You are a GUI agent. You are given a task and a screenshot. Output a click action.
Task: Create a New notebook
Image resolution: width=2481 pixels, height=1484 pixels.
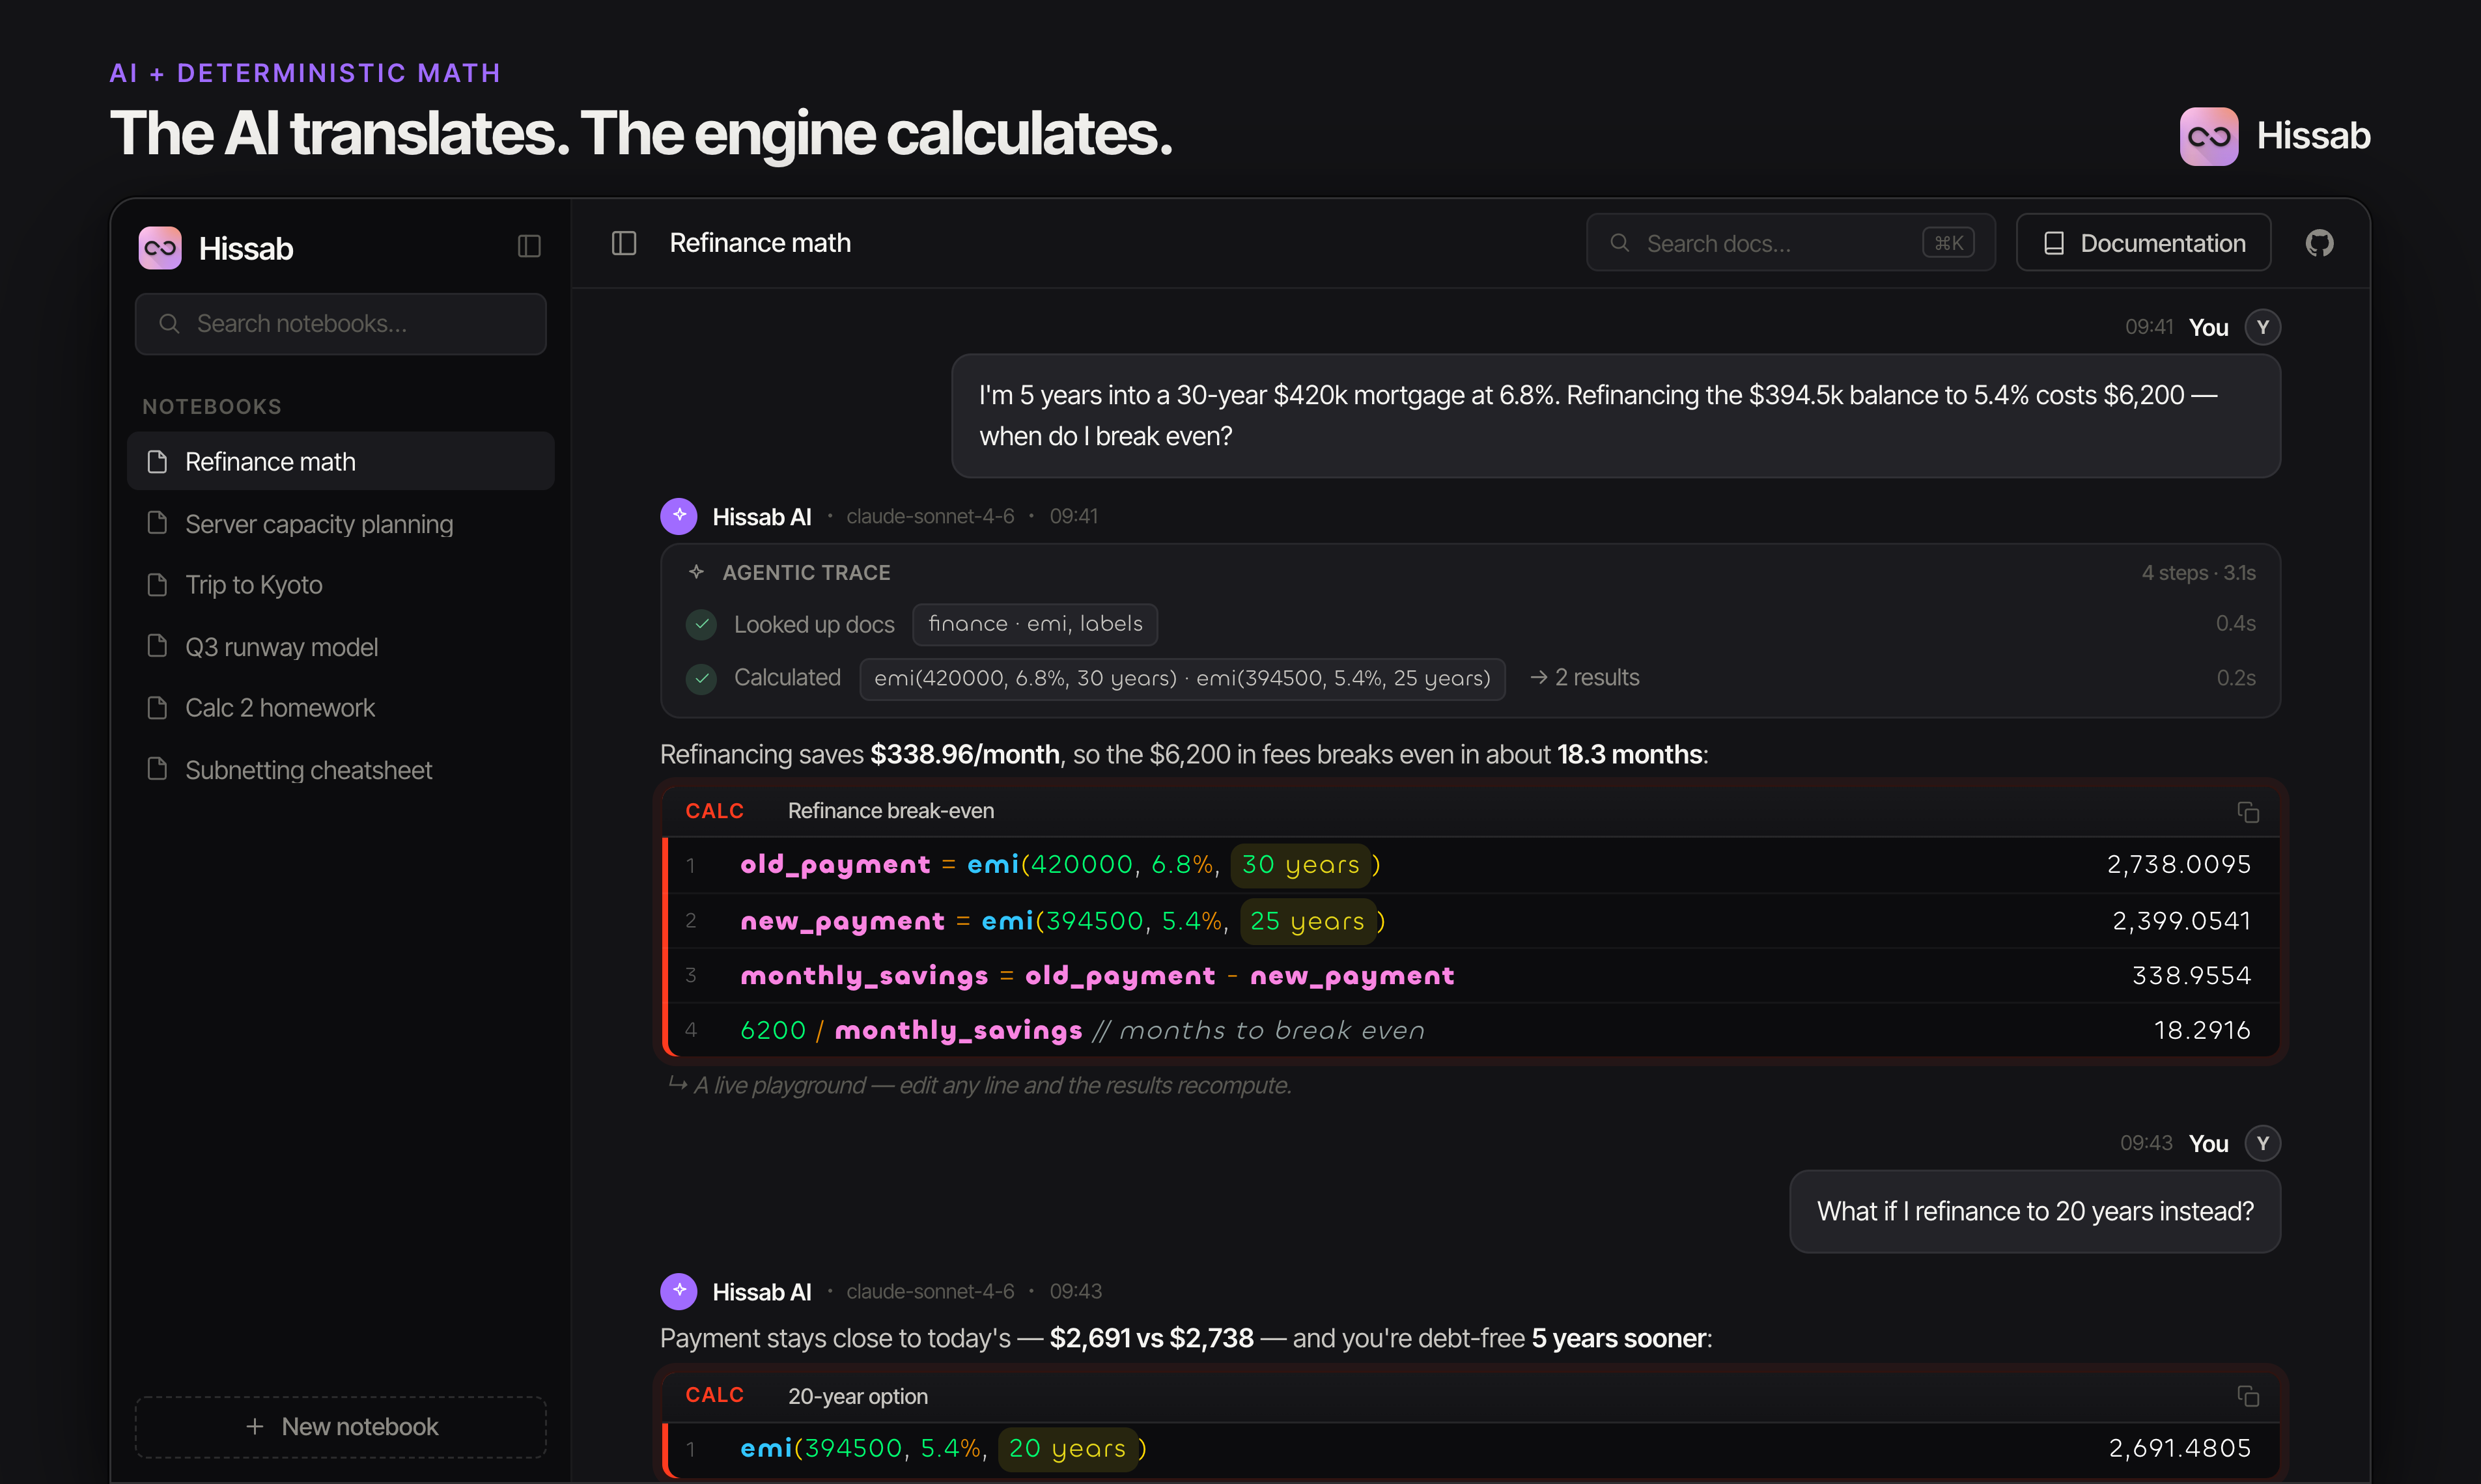coord(340,1427)
